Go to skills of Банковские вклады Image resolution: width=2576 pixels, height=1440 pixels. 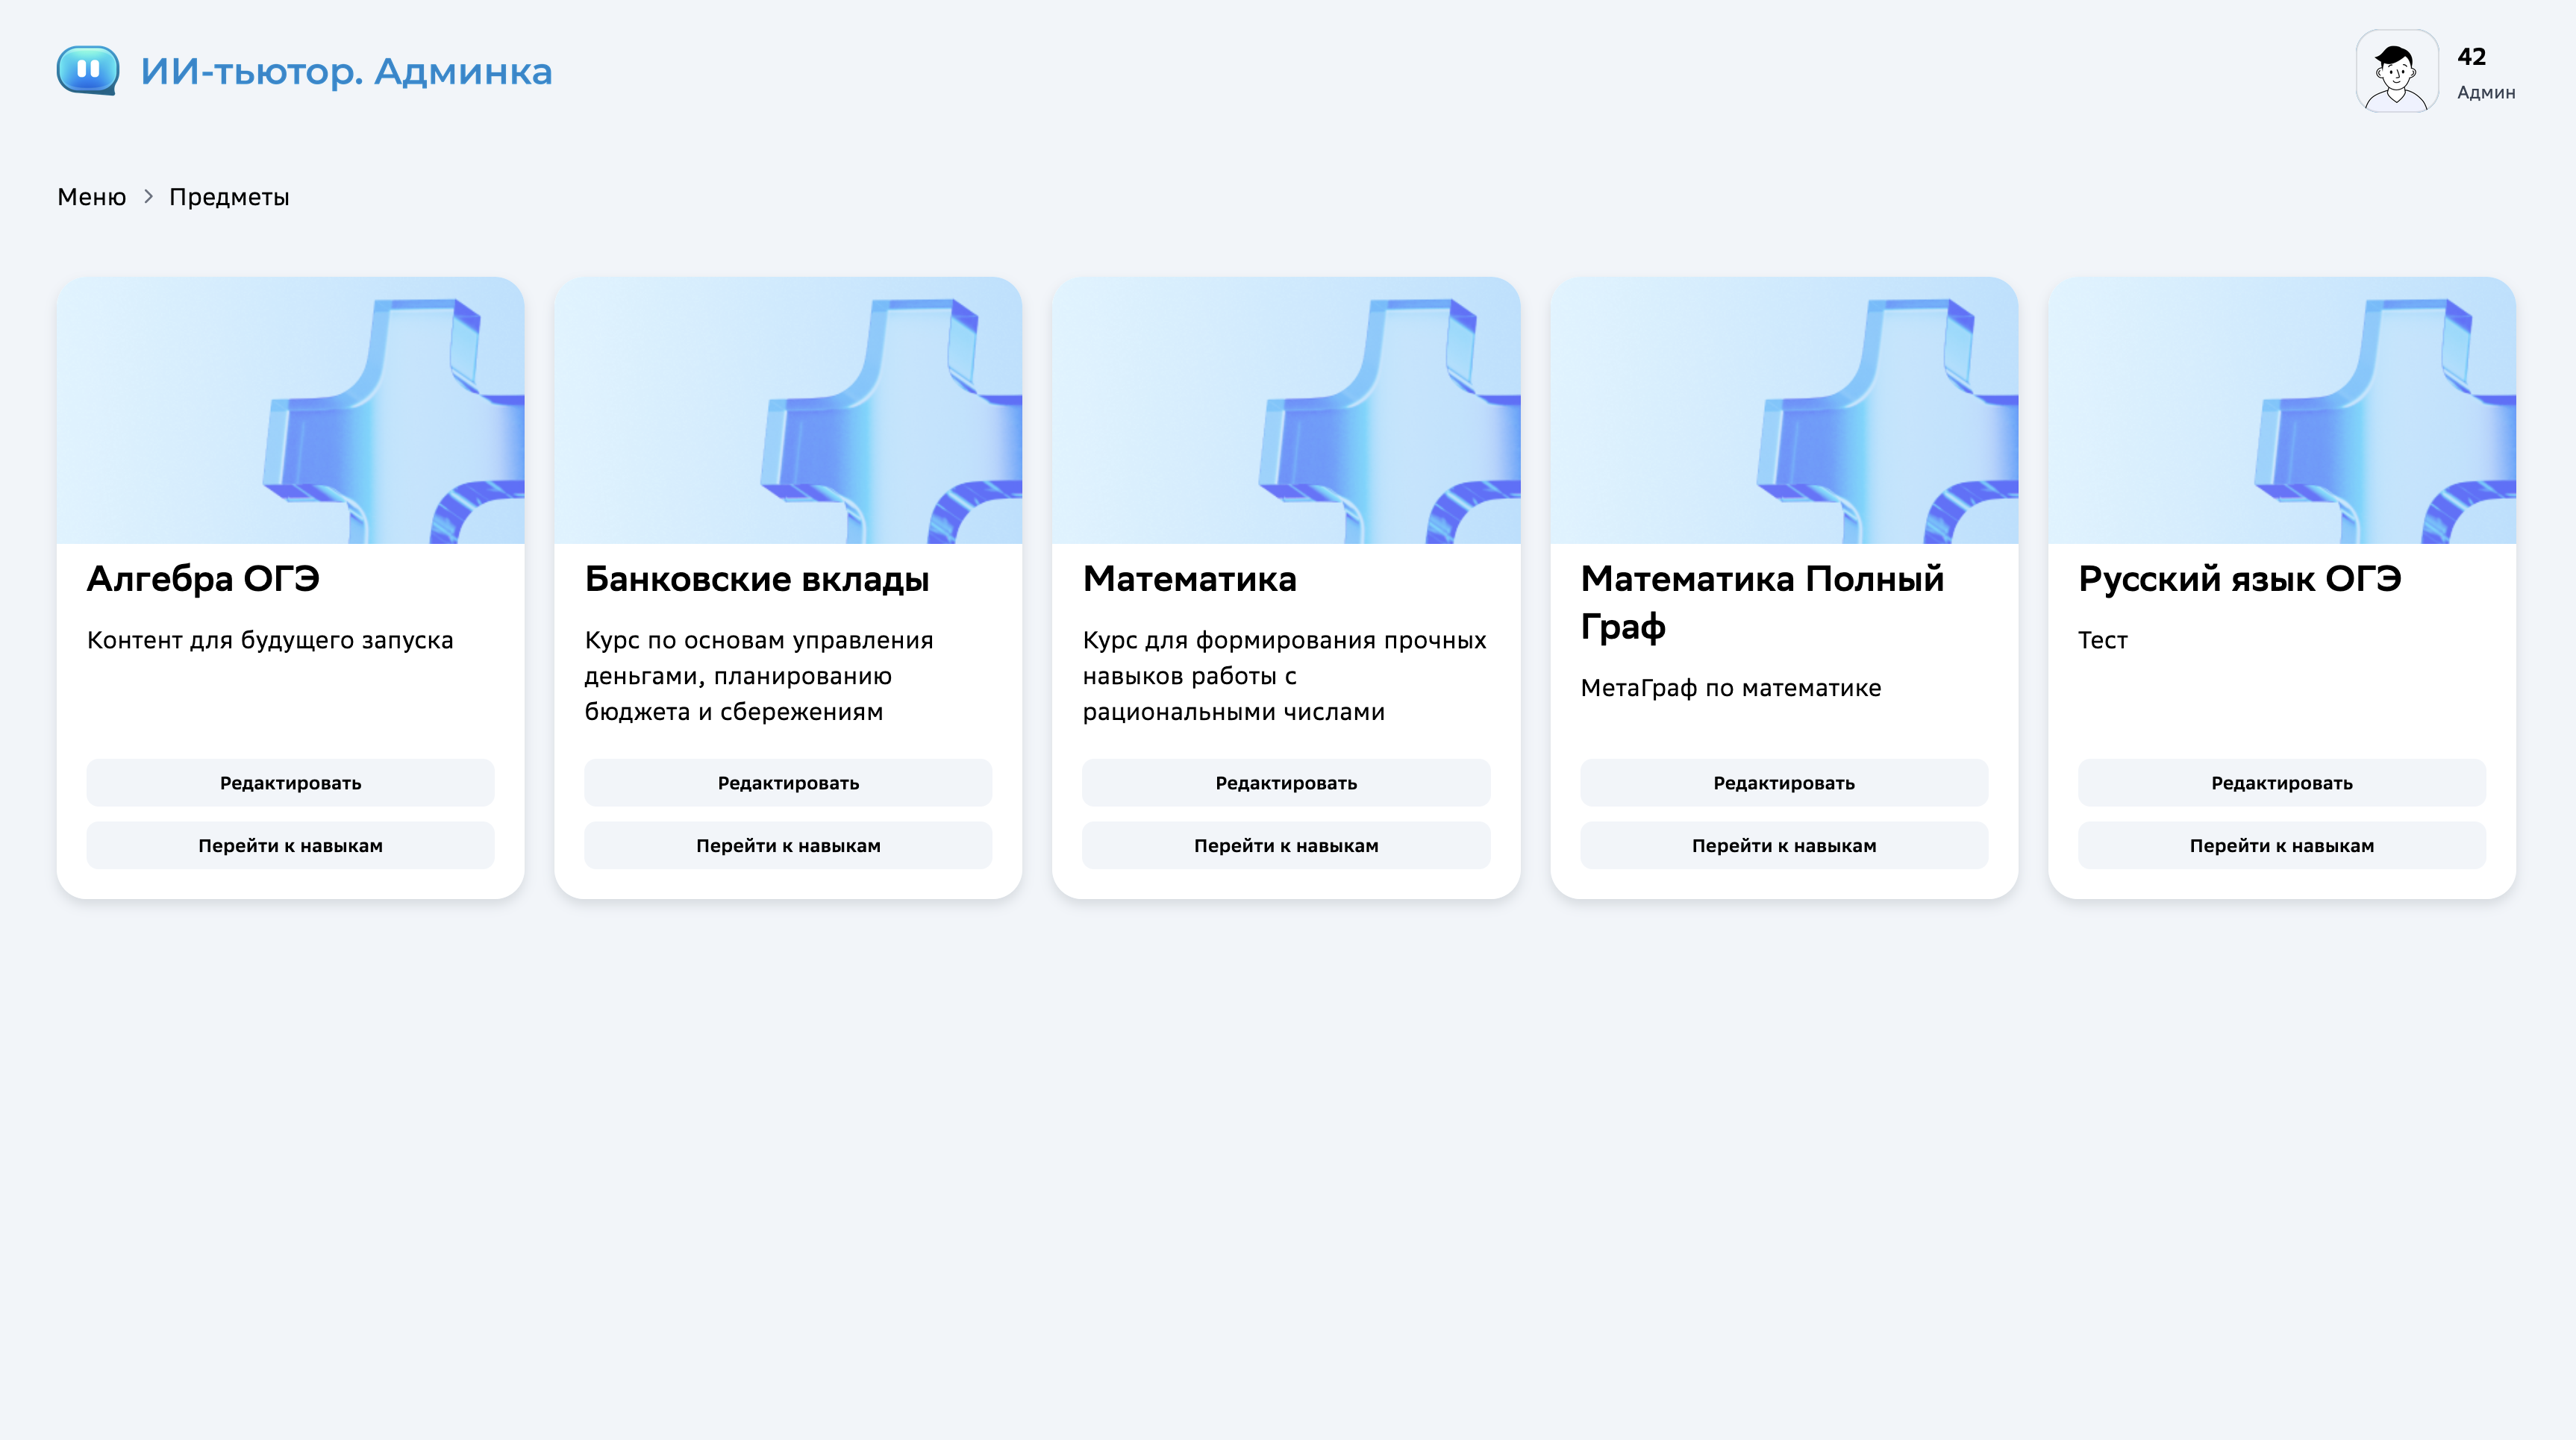pyautogui.click(x=788, y=846)
